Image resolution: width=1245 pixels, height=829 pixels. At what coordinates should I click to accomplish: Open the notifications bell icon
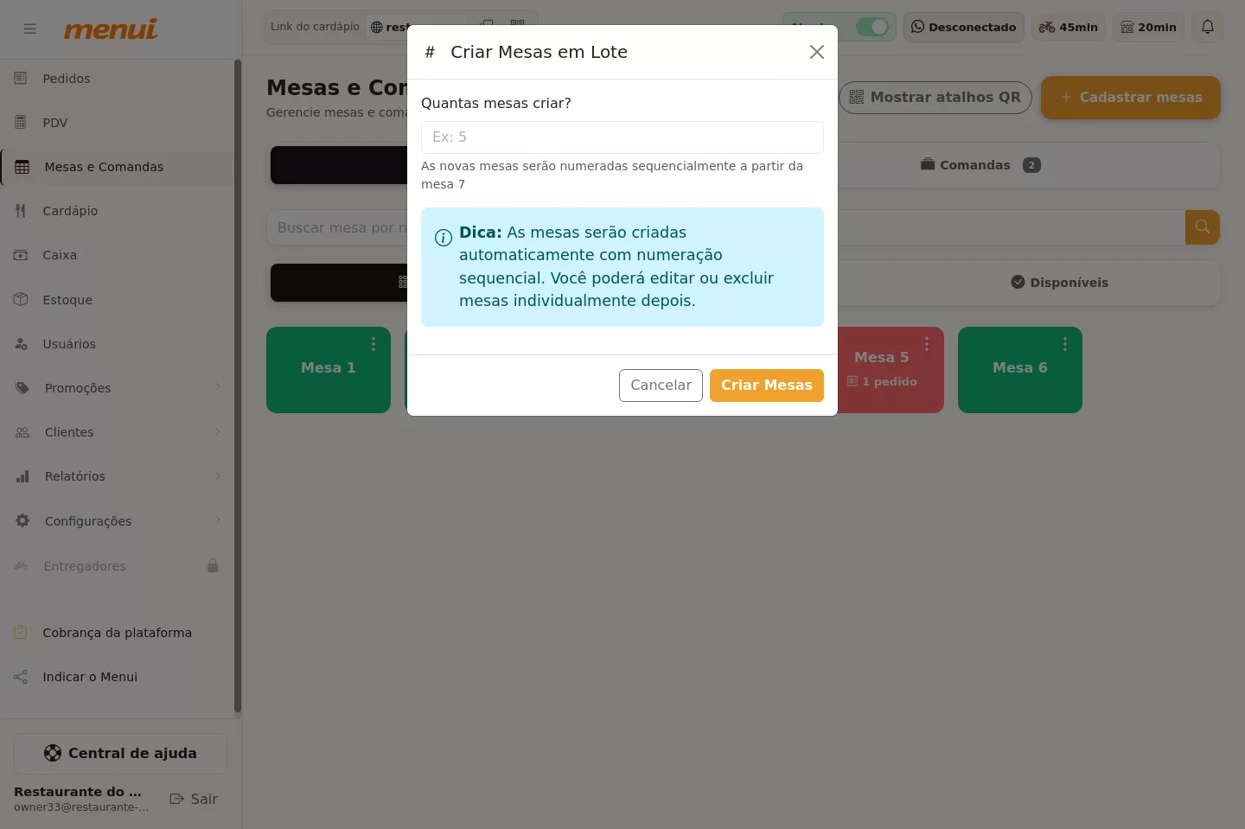coord(1208,27)
